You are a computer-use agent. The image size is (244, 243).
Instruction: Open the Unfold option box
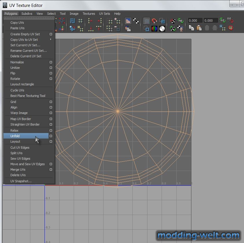51,136
